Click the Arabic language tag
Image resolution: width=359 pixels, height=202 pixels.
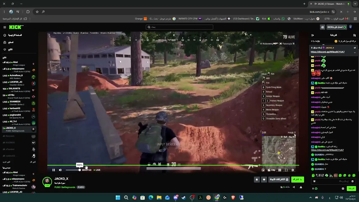81,187
